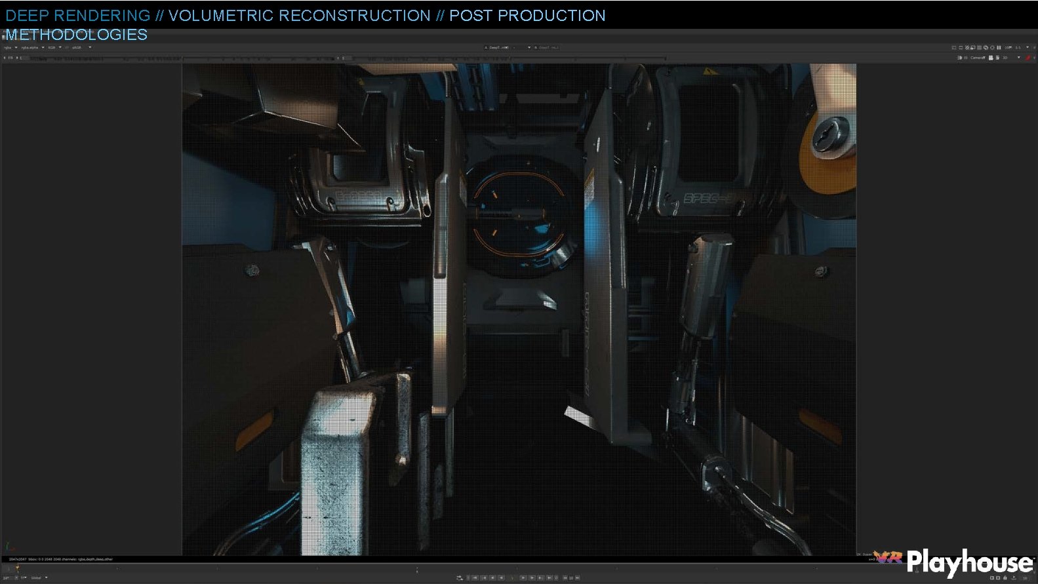The width and height of the screenshot is (1038, 584).
Task: Open the Camera selection dropdown
Action: 977,58
